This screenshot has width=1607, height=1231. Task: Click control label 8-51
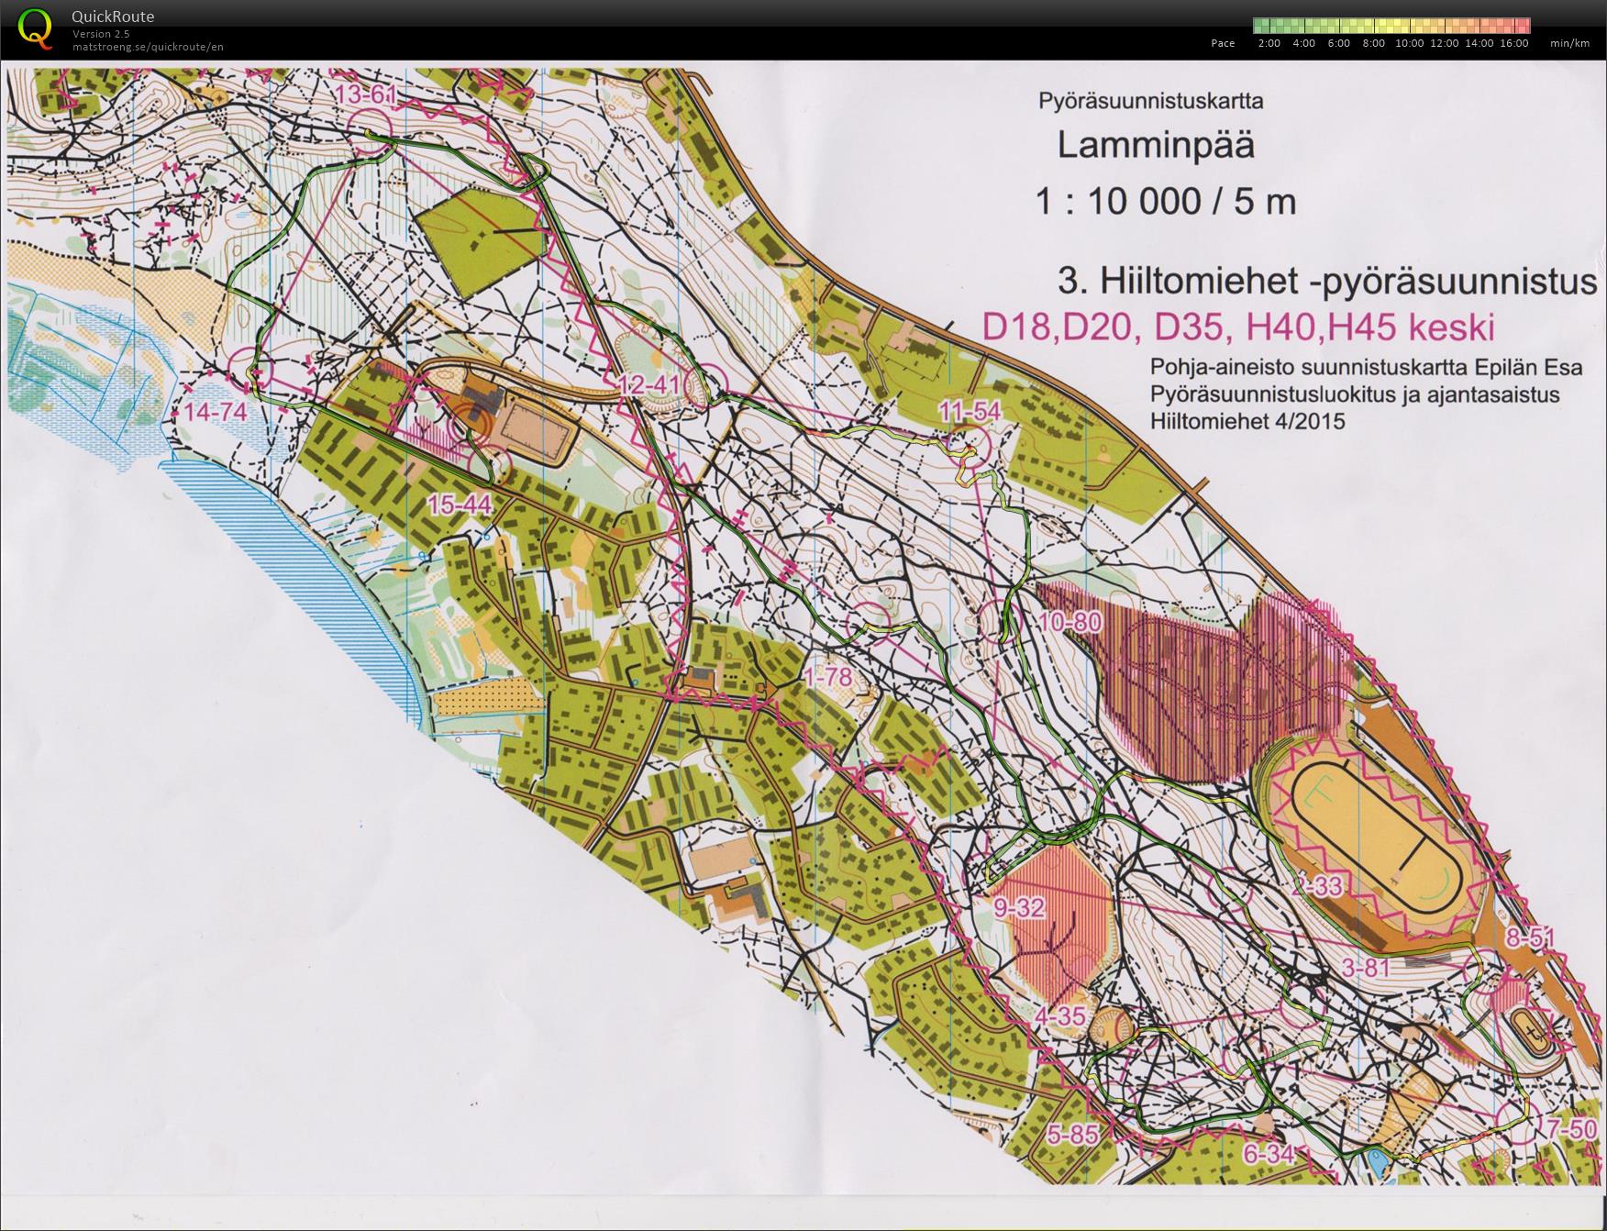tap(1530, 937)
